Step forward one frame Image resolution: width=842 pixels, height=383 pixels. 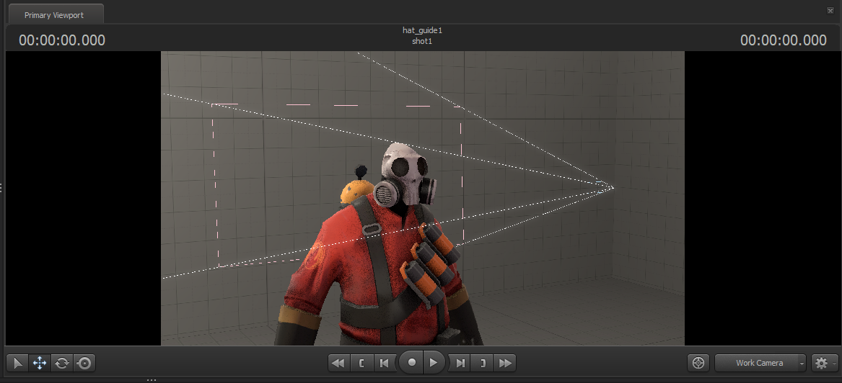pos(460,363)
